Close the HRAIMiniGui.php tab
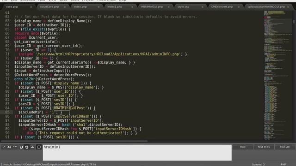The height and width of the screenshot is (166, 296). click(168, 7)
